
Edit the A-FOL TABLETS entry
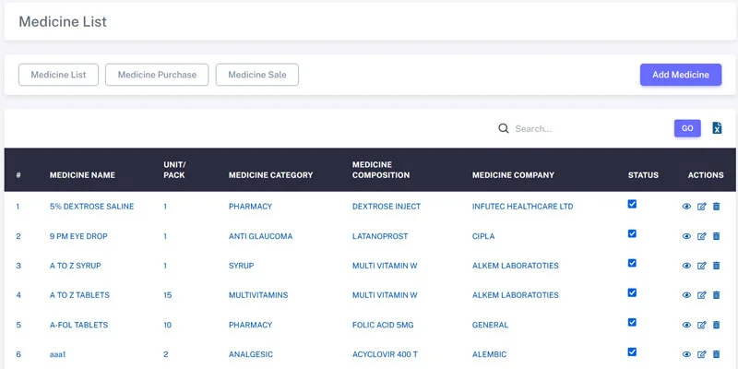point(702,325)
